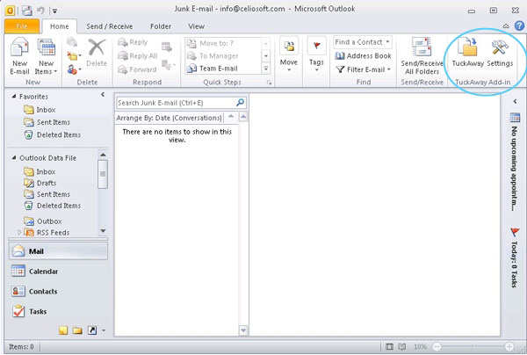Create a New E-mail message
Image resolution: width=527 pixels, height=355 pixels.
(x=18, y=54)
